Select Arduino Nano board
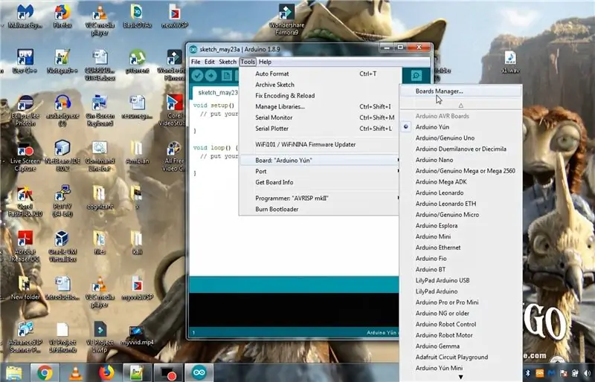 click(460, 160)
